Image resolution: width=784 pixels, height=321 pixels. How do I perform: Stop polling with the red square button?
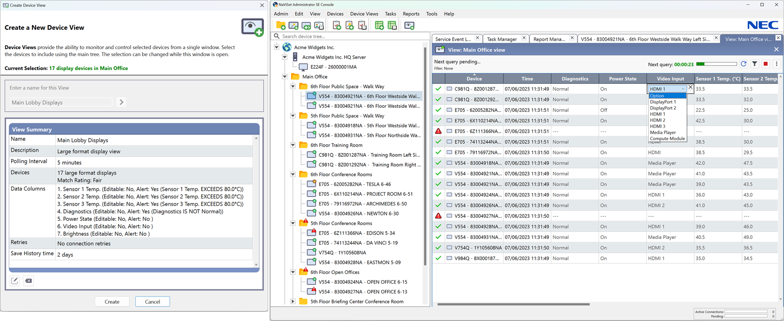pyautogui.click(x=766, y=64)
